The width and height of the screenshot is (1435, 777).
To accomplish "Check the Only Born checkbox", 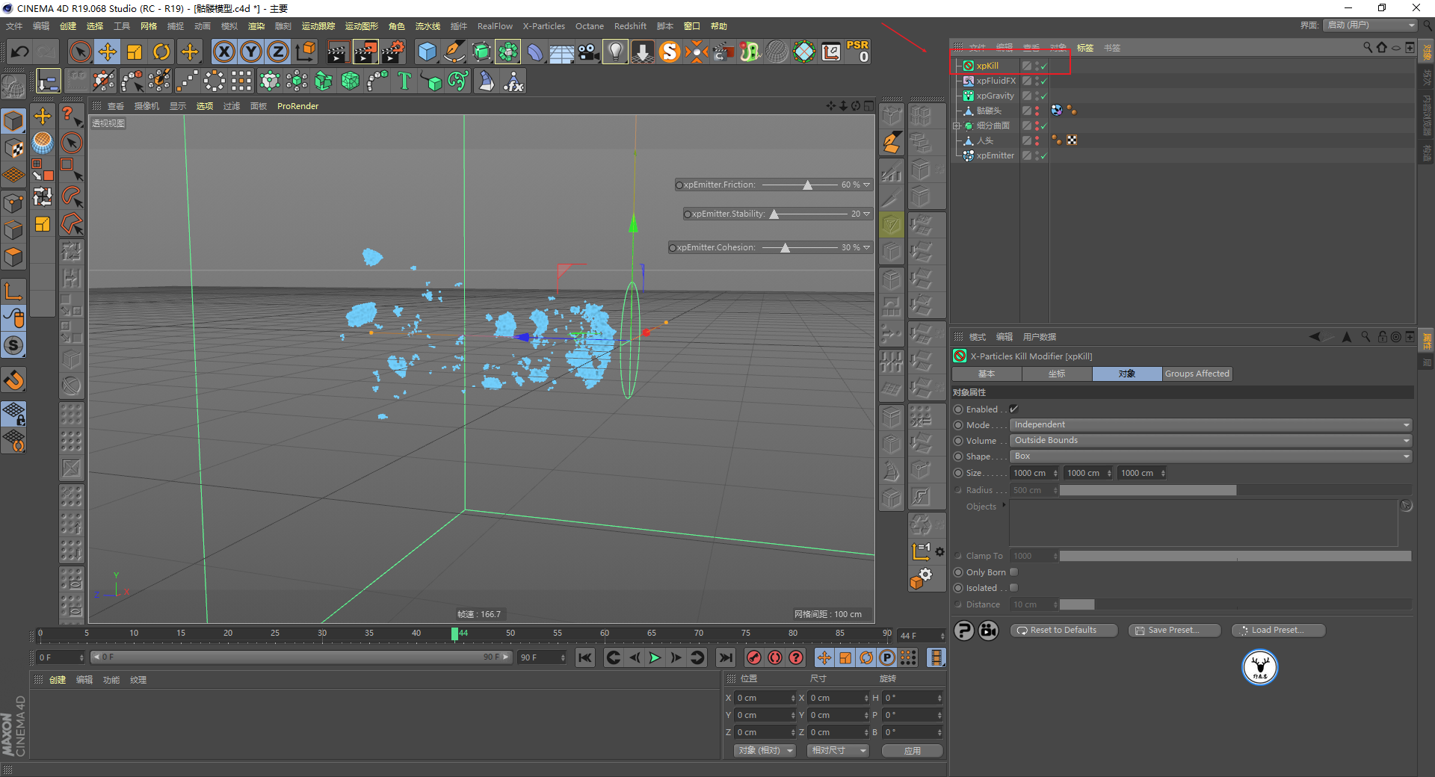I will point(1014,572).
